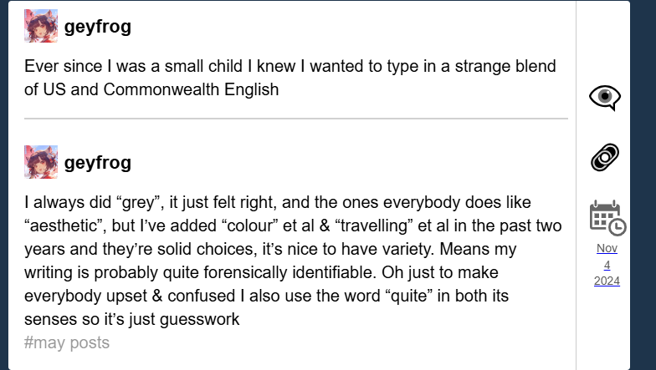Open the #may posts tag
The height and width of the screenshot is (370, 656).
click(67, 342)
